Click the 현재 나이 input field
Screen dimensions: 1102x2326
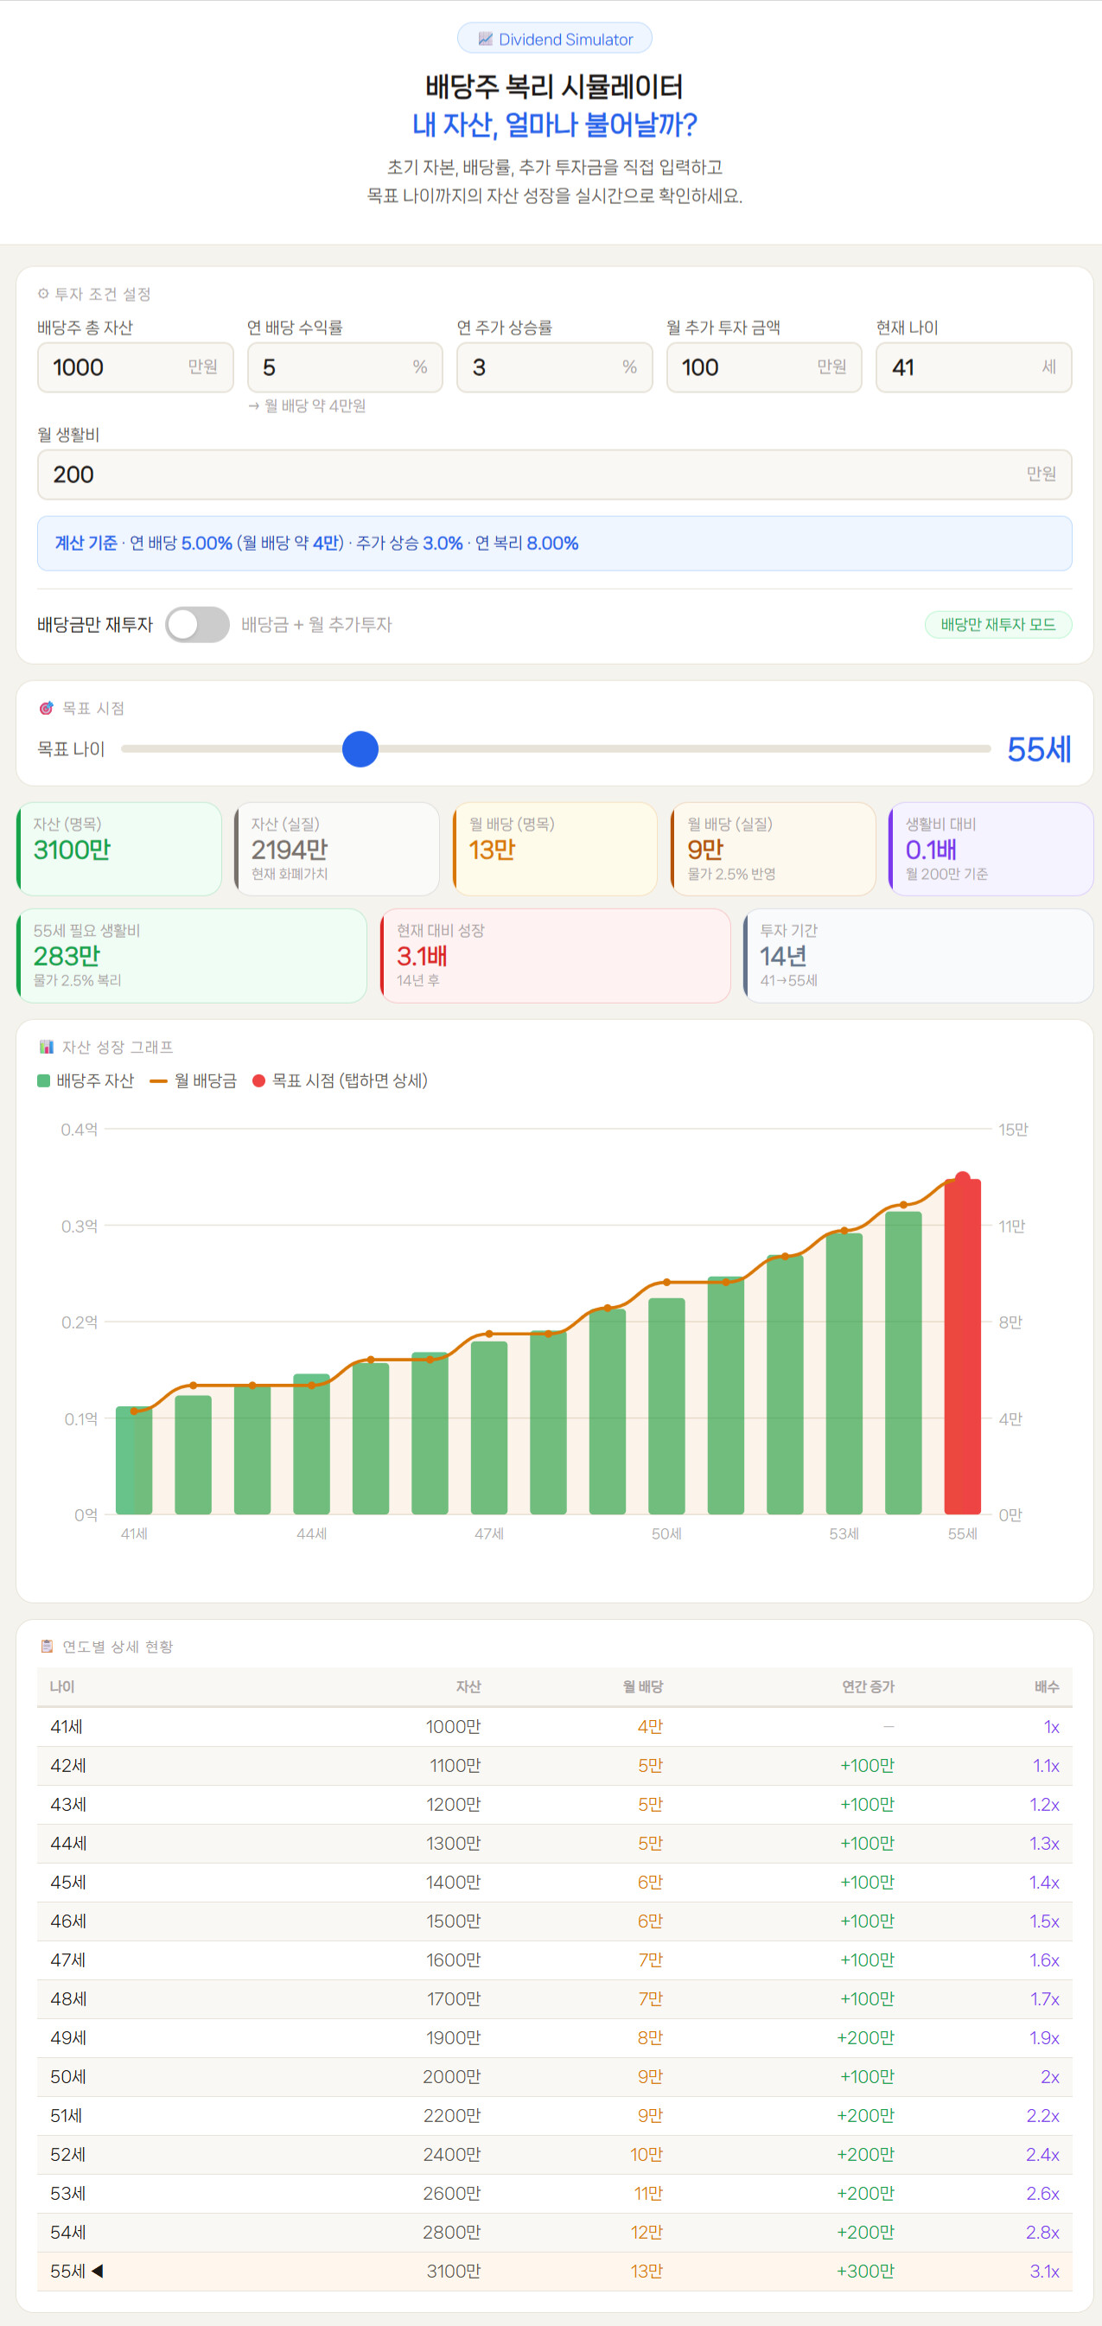click(961, 367)
